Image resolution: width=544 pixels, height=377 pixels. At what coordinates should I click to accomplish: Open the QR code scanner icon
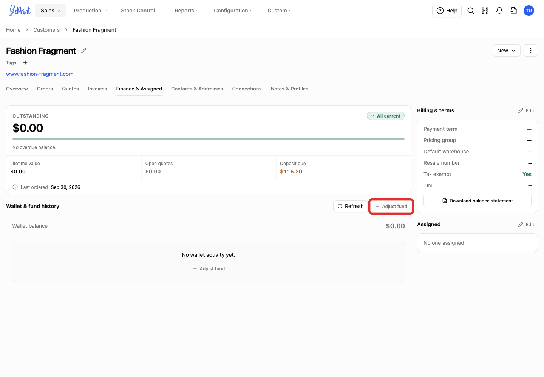point(485,11)
